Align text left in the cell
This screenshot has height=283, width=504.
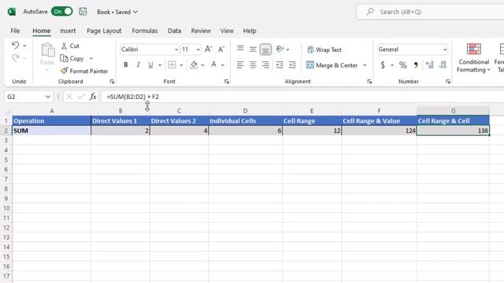point(240,64)
